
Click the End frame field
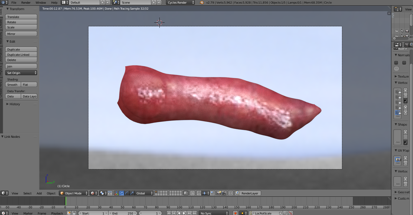coord(122,213)
